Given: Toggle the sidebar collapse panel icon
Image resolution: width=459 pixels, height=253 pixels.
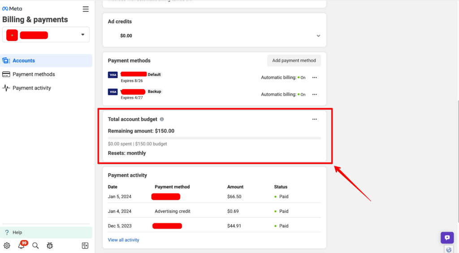Looking at the screenshot, I should tap(85, 245).
